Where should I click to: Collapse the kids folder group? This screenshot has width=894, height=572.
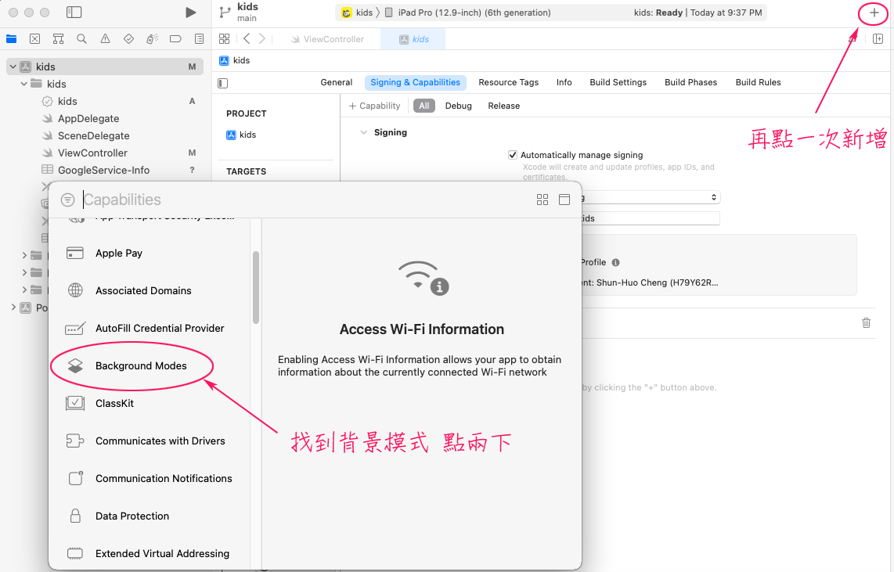pos(24,84)
